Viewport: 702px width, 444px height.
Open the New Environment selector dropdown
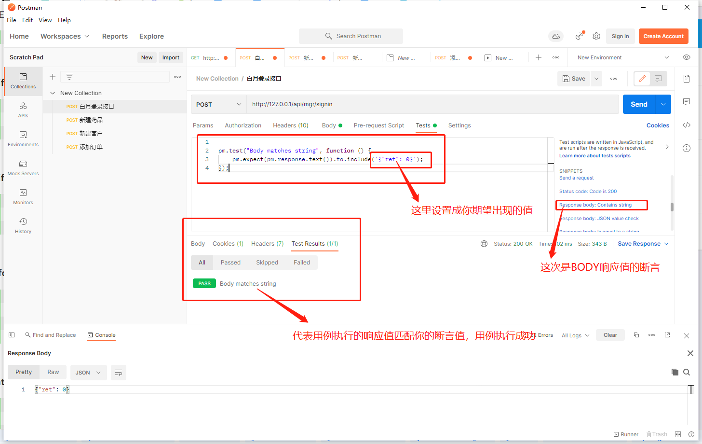pyautogui.click(x=623, y=57)
